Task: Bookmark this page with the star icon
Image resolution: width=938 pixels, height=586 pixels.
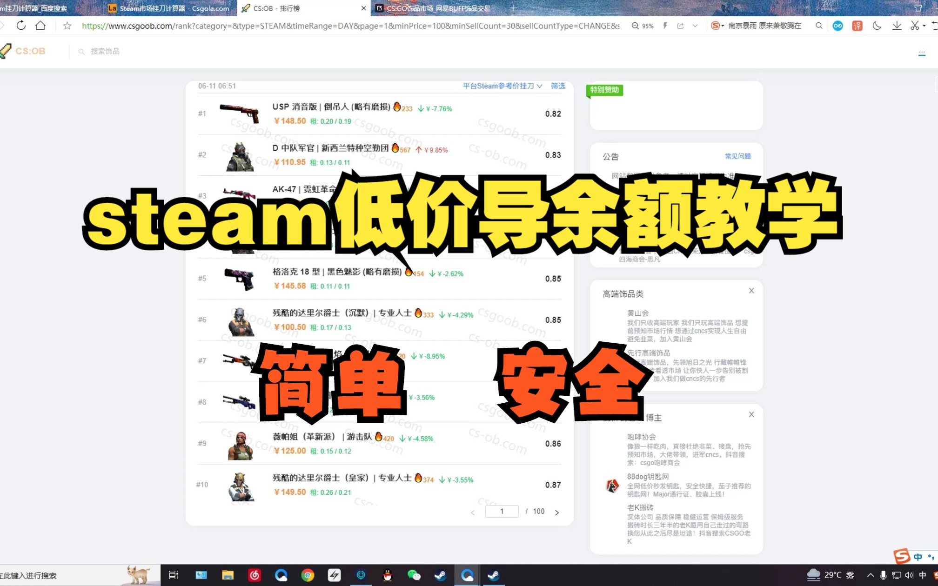Action: (67, 26)
